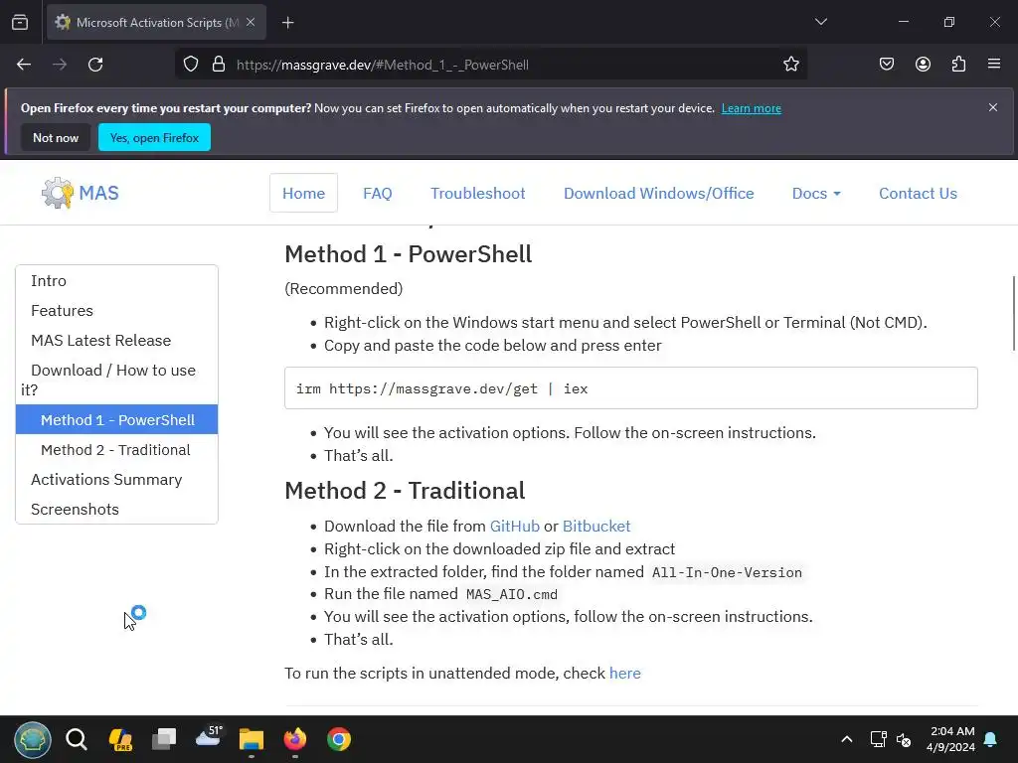Open File Explorer from the taskbar
1018x763 pixels.
(x=252, y=739)
